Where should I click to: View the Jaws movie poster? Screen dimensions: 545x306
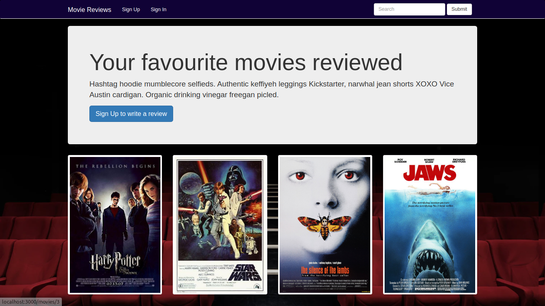point(430,225)
